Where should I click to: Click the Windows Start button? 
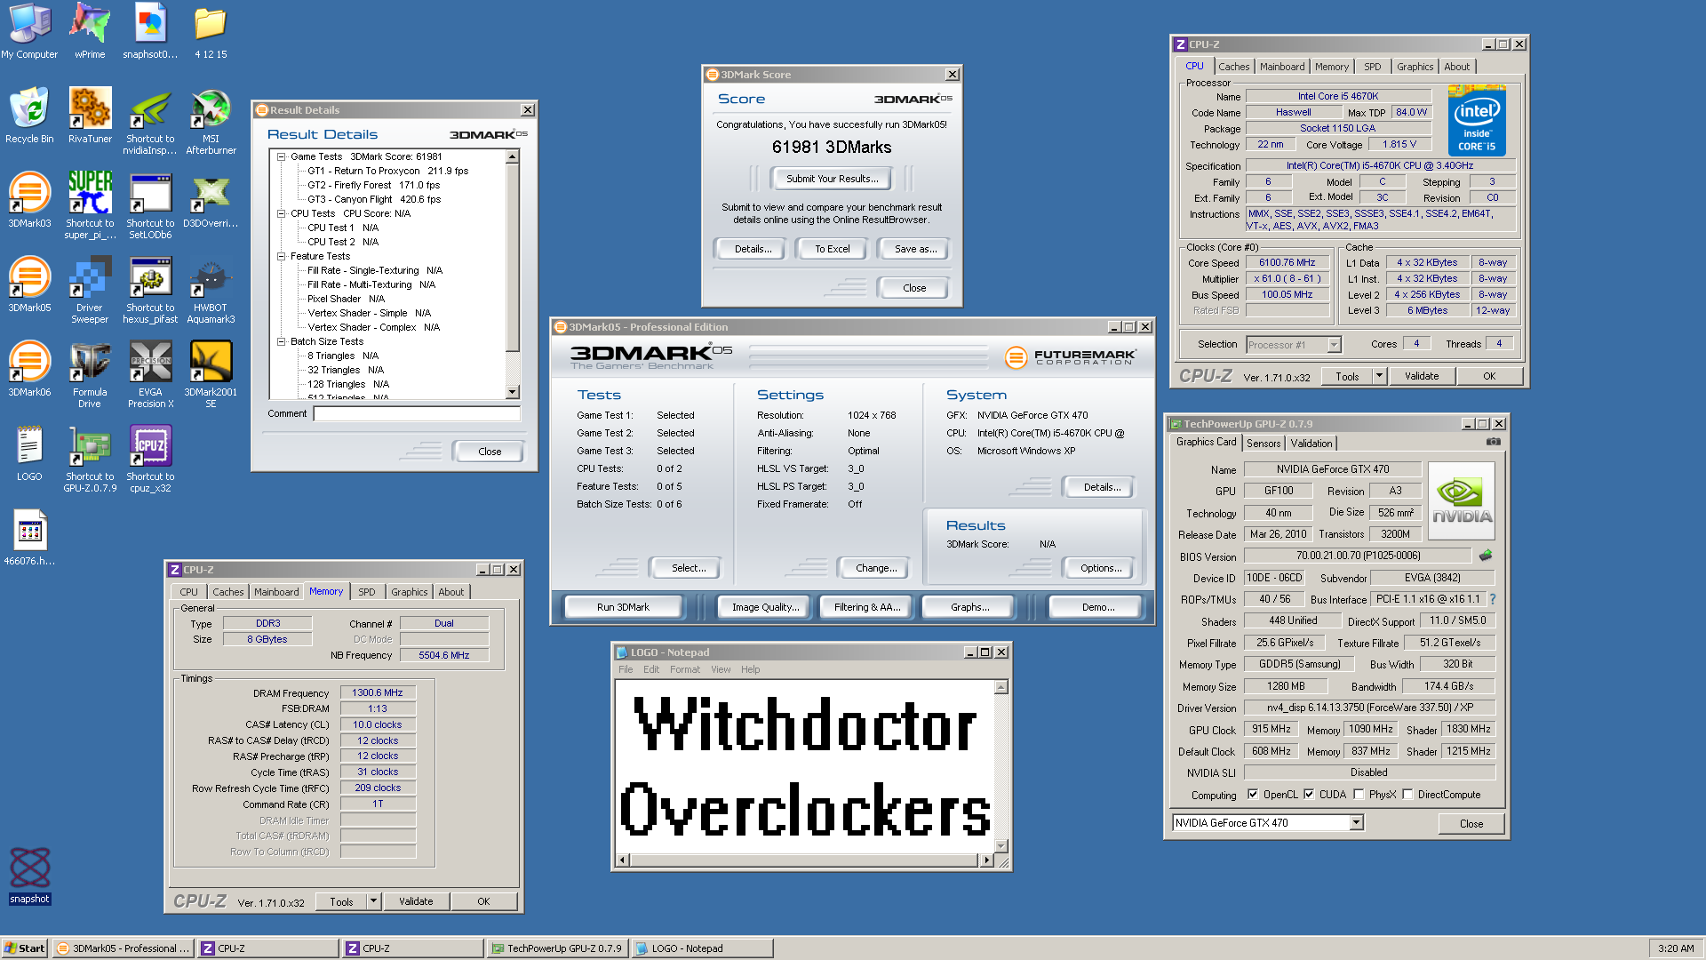[25, 948]
